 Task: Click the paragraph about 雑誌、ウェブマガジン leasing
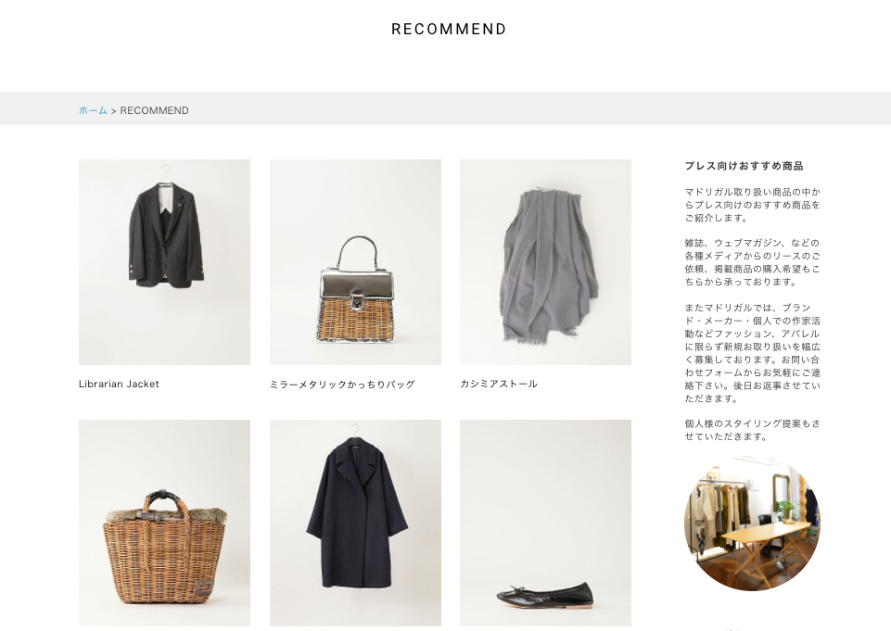[752, 262]
